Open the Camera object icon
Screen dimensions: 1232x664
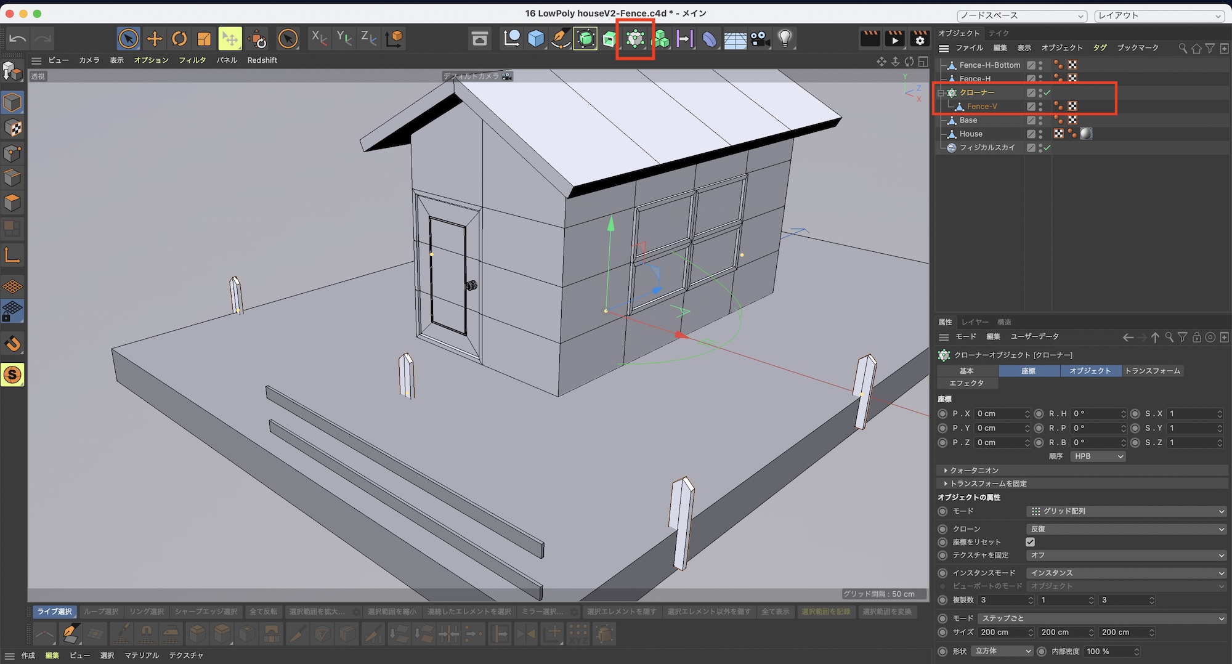tap(760, 39)
